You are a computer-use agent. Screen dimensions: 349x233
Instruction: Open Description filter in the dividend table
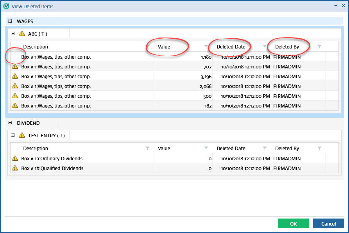click(147, 148)
